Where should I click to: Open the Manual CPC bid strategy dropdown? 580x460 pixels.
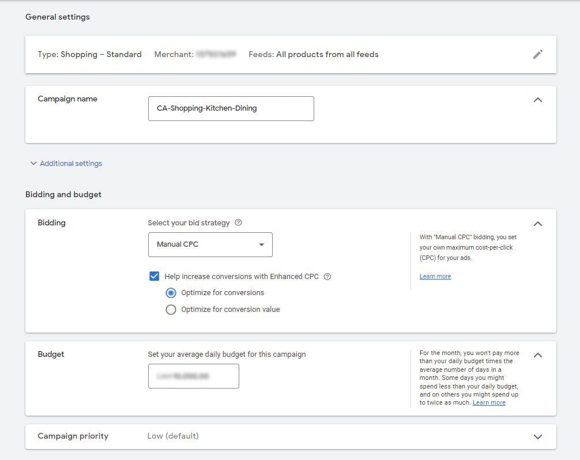pyautogui.click(x=210, y=244)
